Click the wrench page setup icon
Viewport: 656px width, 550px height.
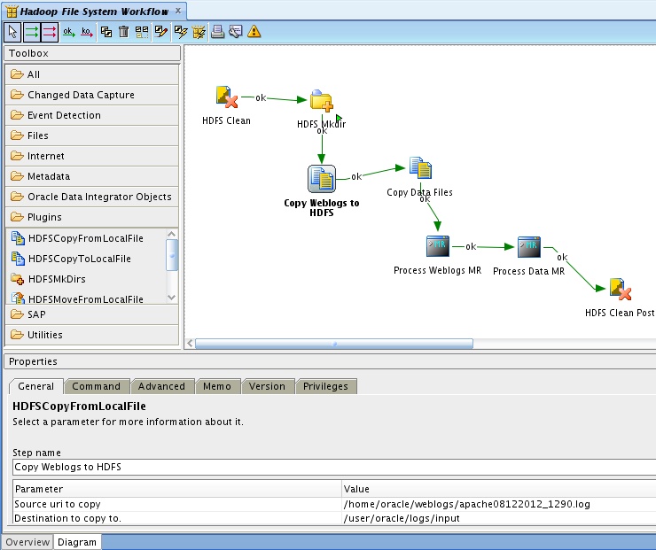[236, 32]
